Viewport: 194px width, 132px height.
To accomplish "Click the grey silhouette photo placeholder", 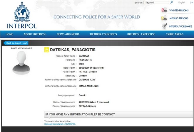I will coord(21,62).
